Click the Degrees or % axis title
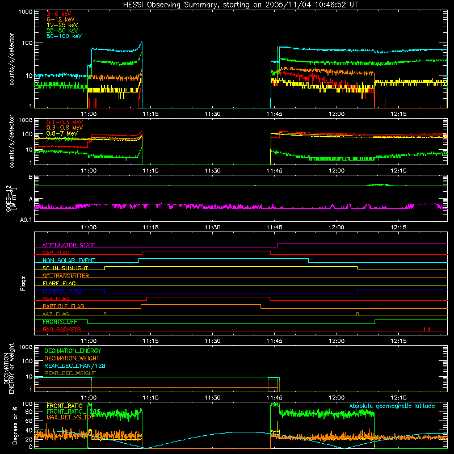 tap(15, 425)
